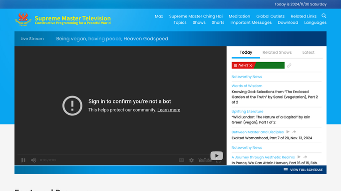
Task: Open the Languages menu
Action: [x=316, y=22]
